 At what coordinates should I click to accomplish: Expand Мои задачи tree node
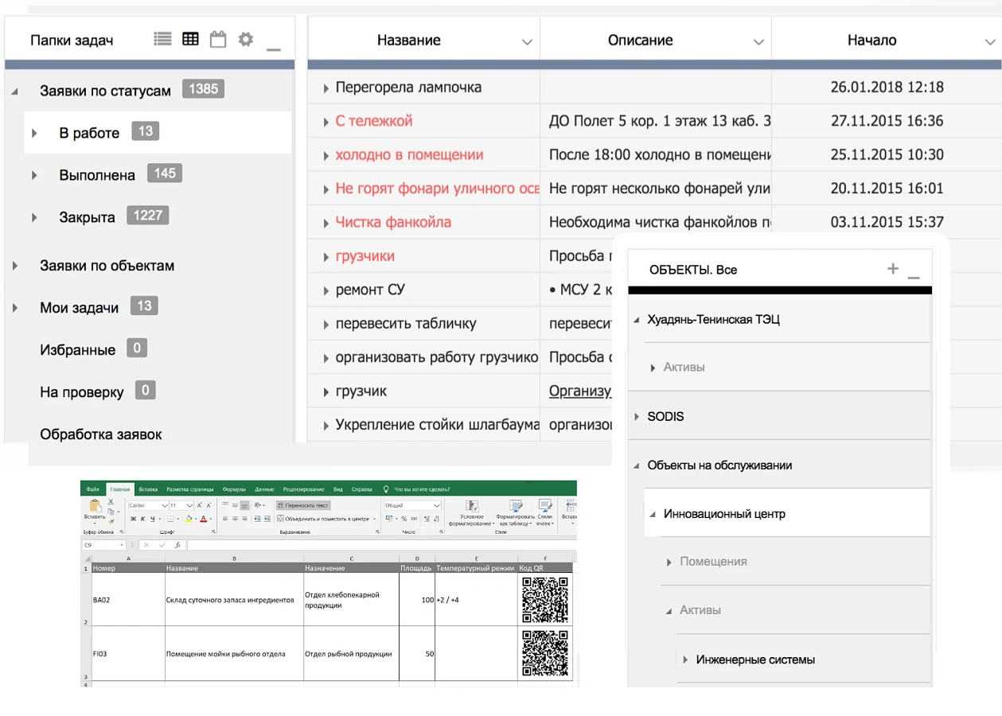15,308
